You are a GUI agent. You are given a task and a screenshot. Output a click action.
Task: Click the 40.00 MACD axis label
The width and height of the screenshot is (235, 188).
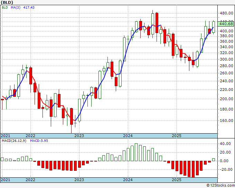225,144
